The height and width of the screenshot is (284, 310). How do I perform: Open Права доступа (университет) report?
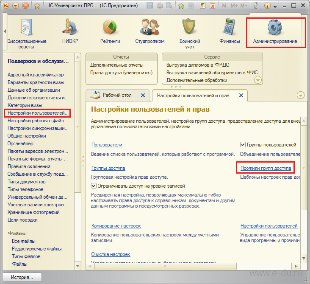click(x=121, y=73)
